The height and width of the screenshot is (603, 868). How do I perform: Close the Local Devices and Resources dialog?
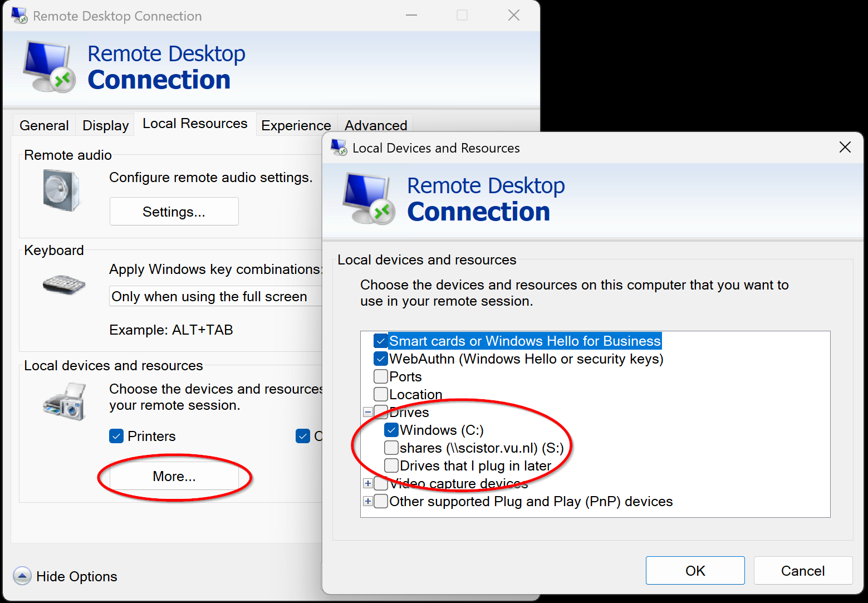click(x=845, y=147)
